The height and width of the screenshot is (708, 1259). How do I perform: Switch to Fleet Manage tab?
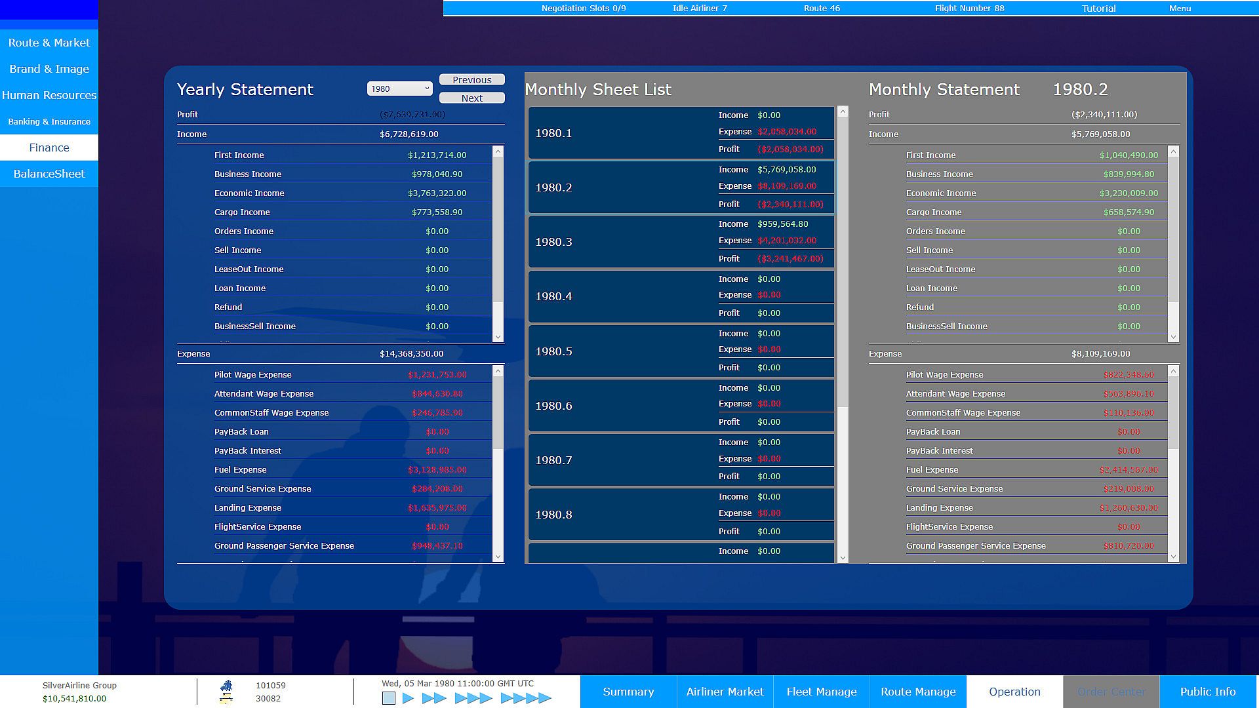pyautogui.click(x=821, y=692)
